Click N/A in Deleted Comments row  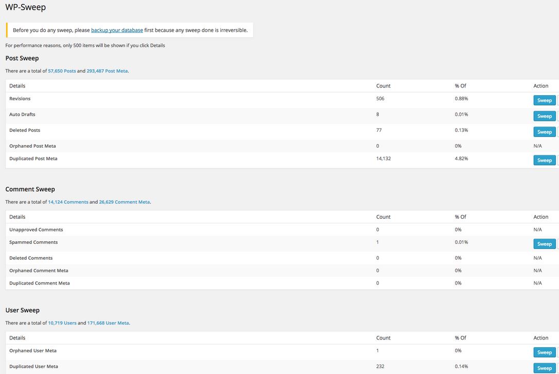(537, 258)
